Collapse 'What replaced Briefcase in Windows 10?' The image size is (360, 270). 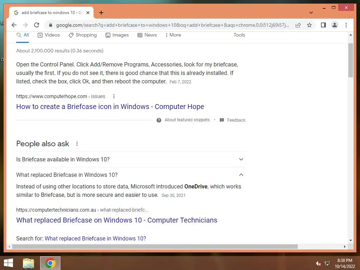click(130, 175)
